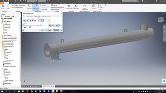
Task: Collapse the Опора 1:2 node
Action: (x=1, y=68)
